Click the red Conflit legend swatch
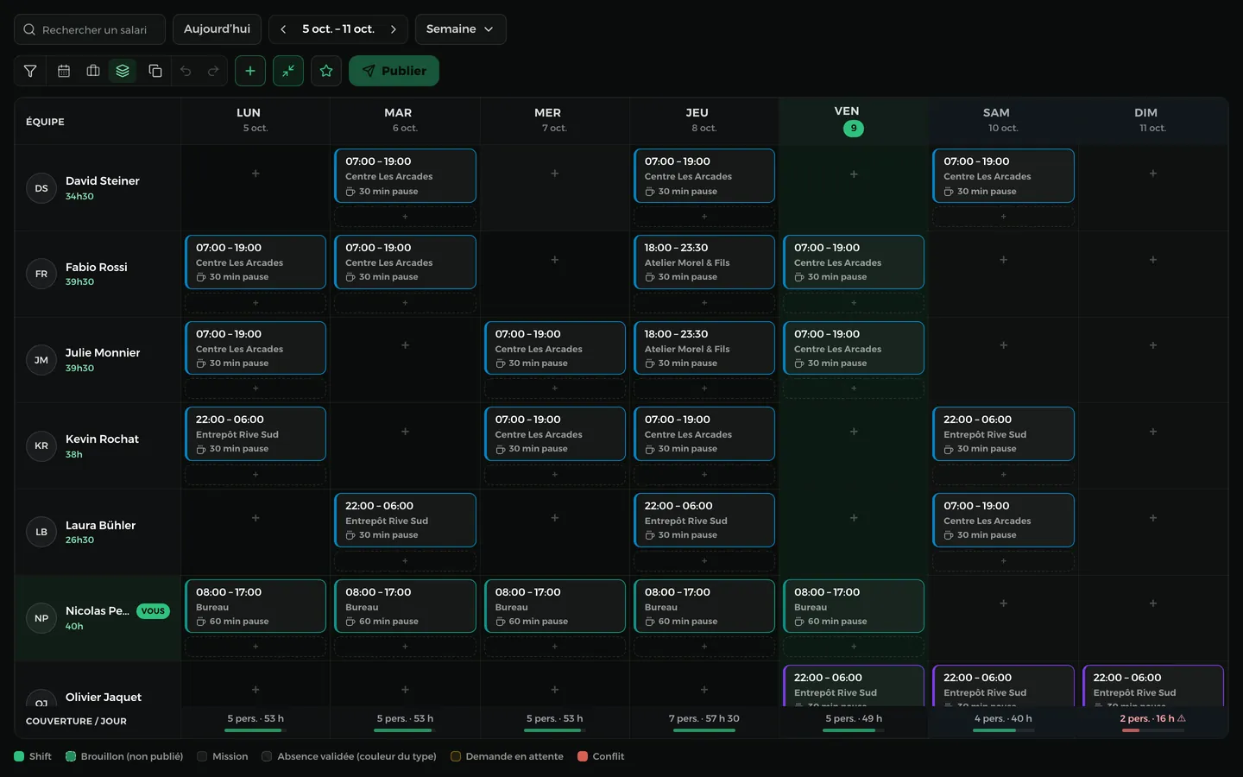 pos(583,756)
